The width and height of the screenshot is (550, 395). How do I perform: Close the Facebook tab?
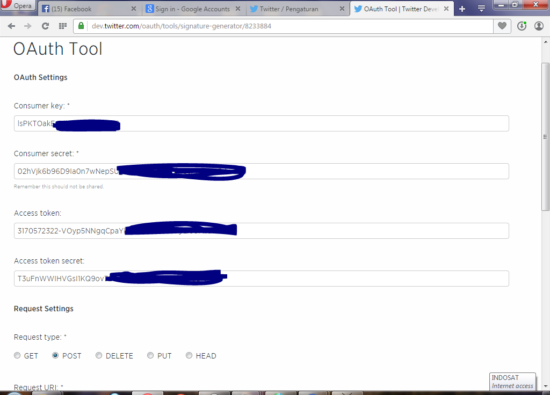coord(134,9)
